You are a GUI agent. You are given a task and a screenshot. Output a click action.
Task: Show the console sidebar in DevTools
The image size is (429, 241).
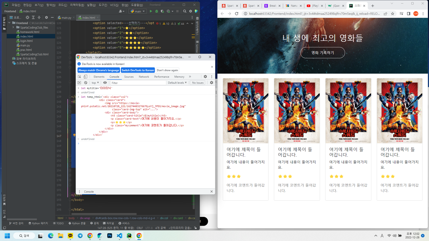(79, 83)
